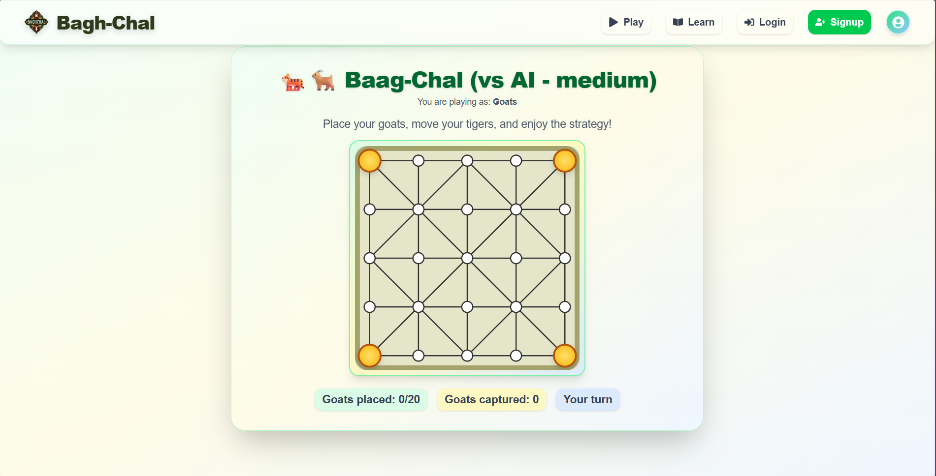The height and width of the screenshot is (476, 936).
Task: Select the top-right tiger piece
Action: coord(564,161)
